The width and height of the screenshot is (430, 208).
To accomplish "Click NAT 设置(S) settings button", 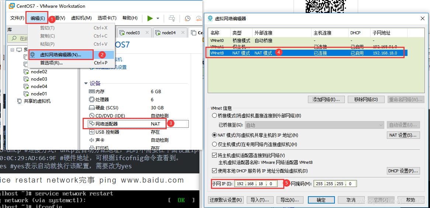I will pyautogui.click(x=403, y=135).
